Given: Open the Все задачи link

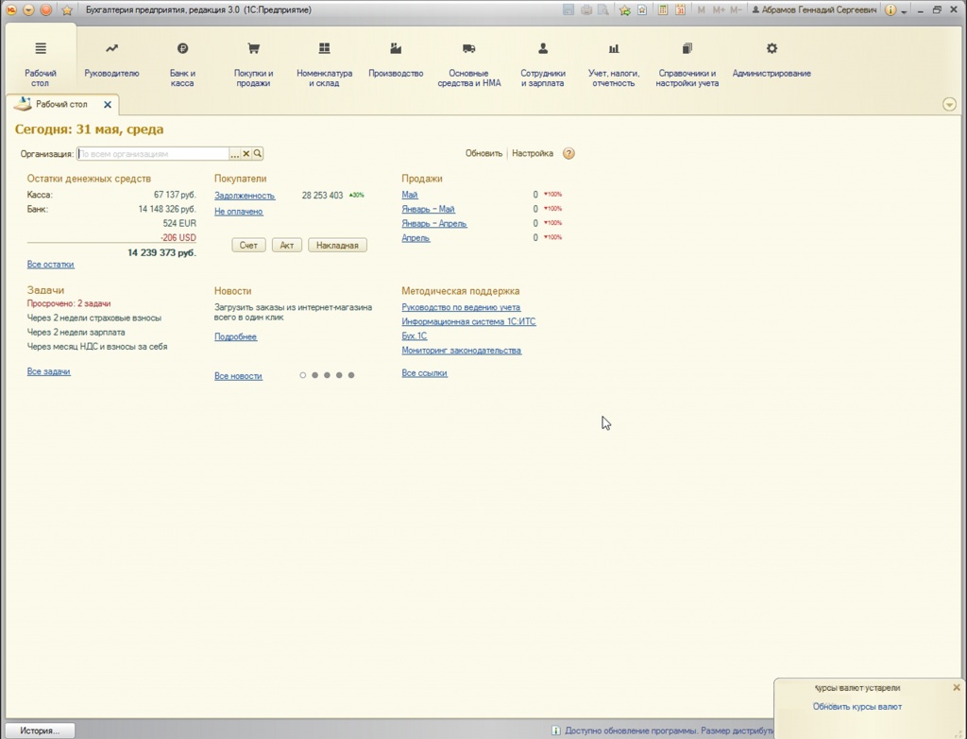Looking at the screenshot, I should click(49, 371).
